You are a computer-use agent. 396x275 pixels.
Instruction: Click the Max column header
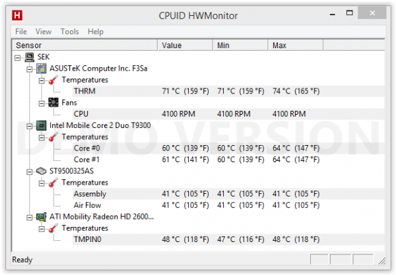[x=296, y=45]
